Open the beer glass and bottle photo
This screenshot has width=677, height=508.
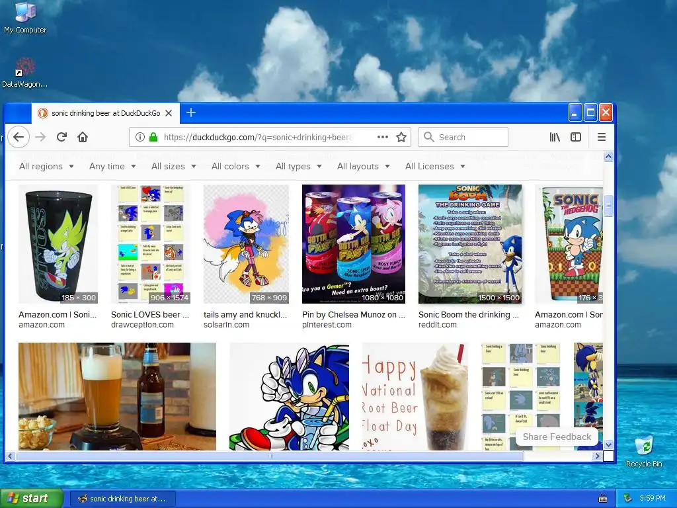click(x=117, y=397)
